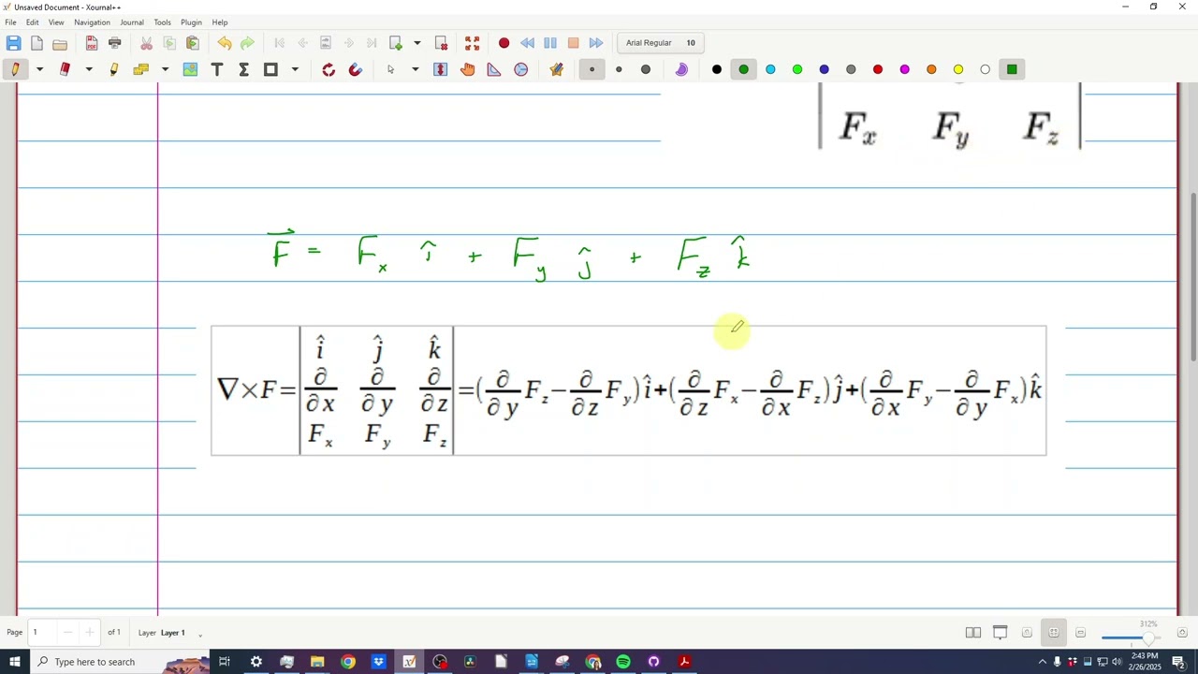This screenshot has width=1198, height=674.
Task: Open the LaTeX sigma tool
Action: 244,69
